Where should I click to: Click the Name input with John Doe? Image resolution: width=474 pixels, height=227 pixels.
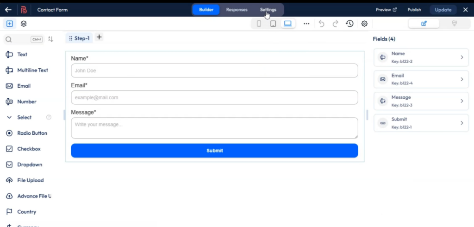pyautogui.click(x=214, y=71)
